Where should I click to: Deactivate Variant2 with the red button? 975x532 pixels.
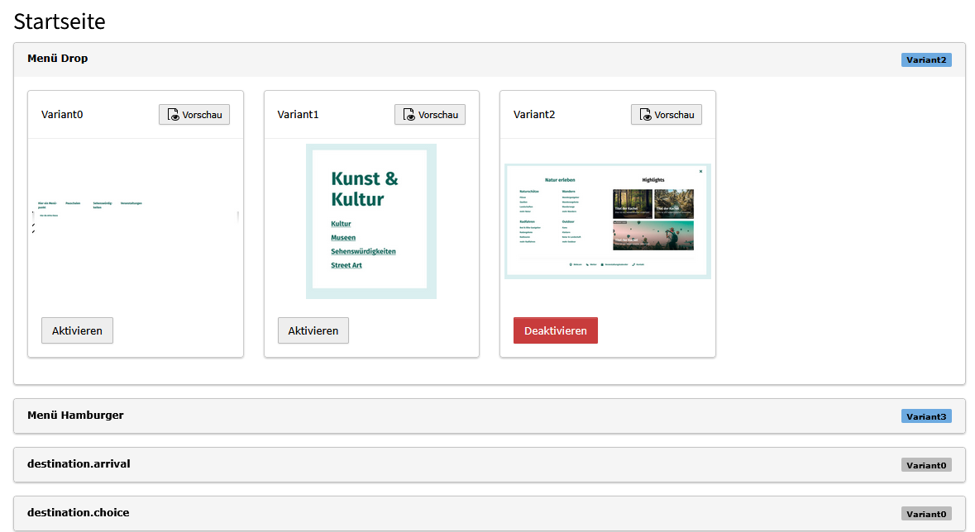pyautogui.click(x=555, y=330)
